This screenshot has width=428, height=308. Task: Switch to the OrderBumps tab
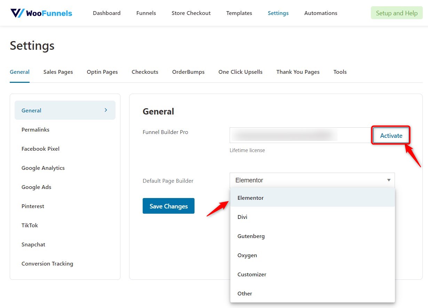click(x=188, y=72)
